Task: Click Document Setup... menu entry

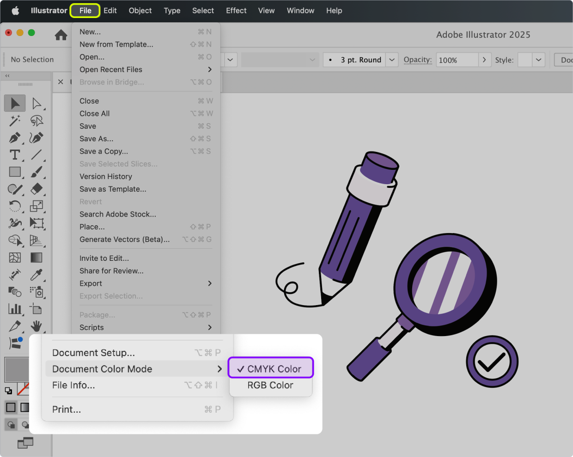Action: pyautogui.click(x=94, y=353)
